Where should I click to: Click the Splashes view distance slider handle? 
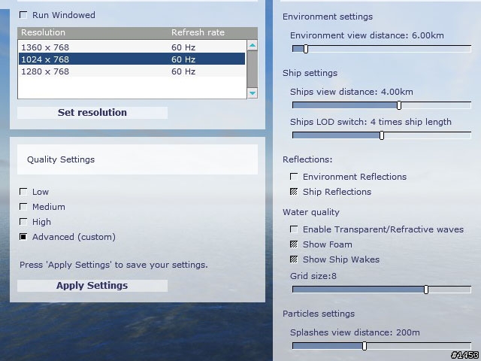(365, 346)
